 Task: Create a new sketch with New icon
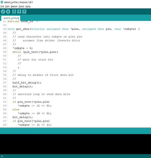pos(14,12)
